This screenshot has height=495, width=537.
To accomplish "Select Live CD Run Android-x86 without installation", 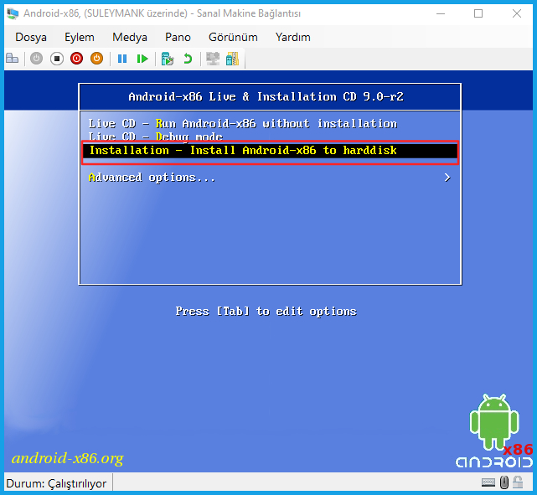I will 243,123.
